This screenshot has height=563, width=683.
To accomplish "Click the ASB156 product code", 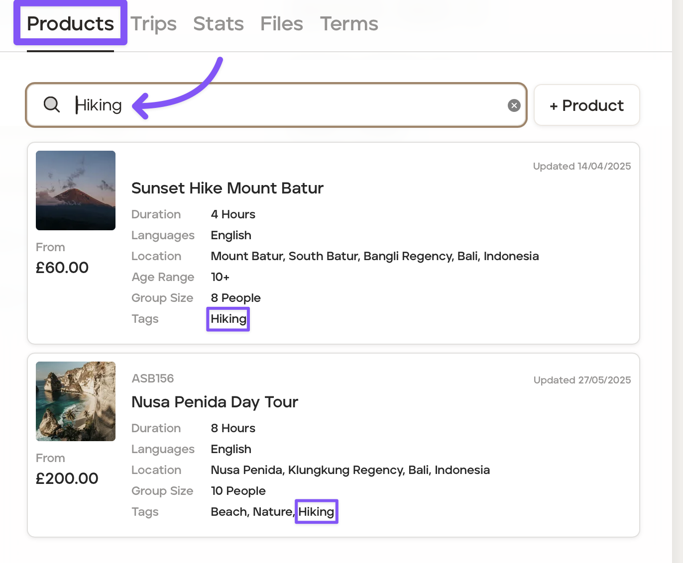I will 153,378.
